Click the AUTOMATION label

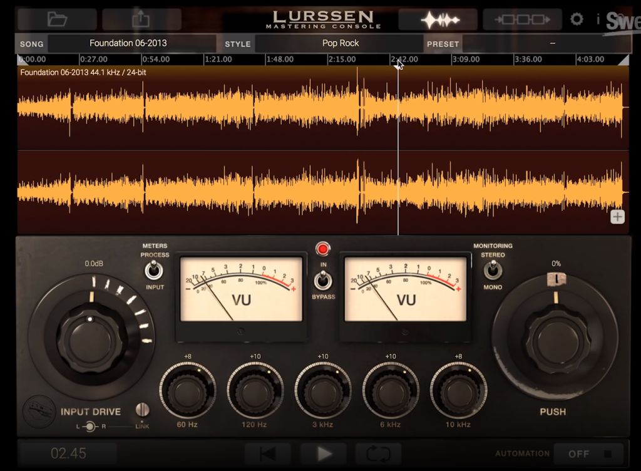[523, 453]
